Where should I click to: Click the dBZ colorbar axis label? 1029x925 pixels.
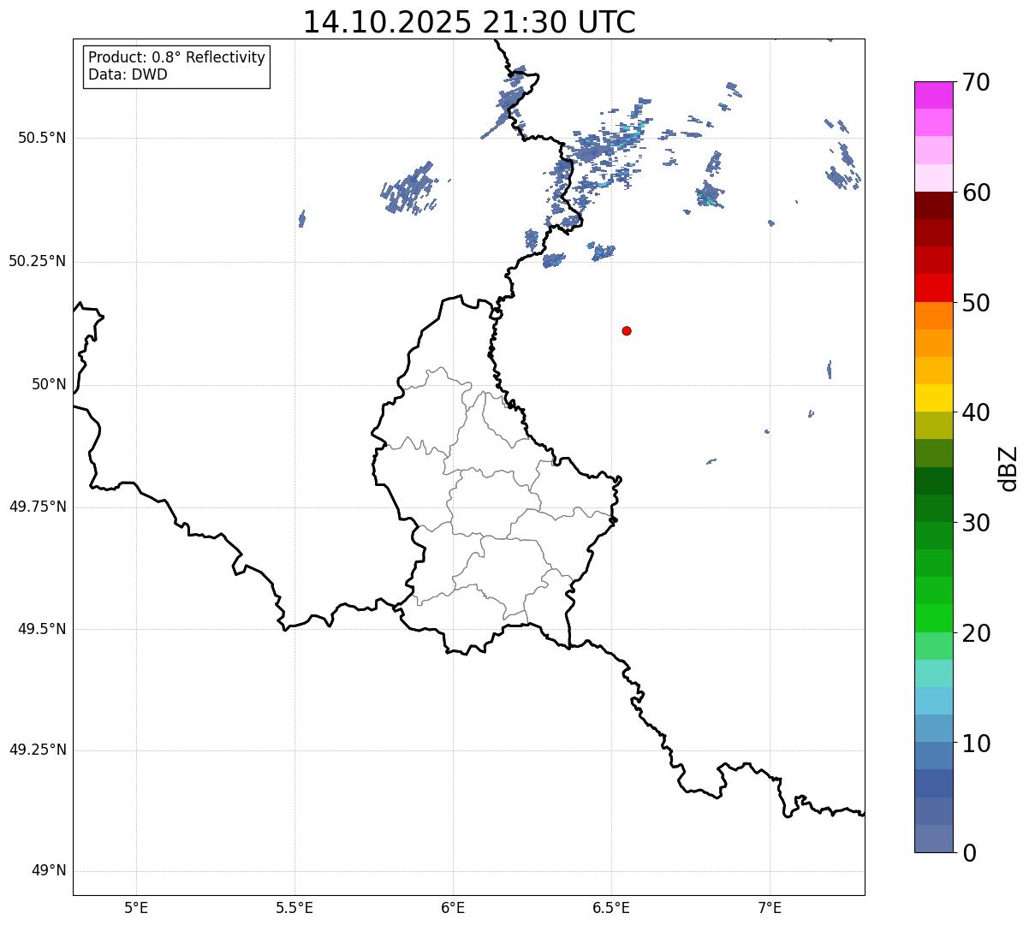click(x=1008, y=467)
